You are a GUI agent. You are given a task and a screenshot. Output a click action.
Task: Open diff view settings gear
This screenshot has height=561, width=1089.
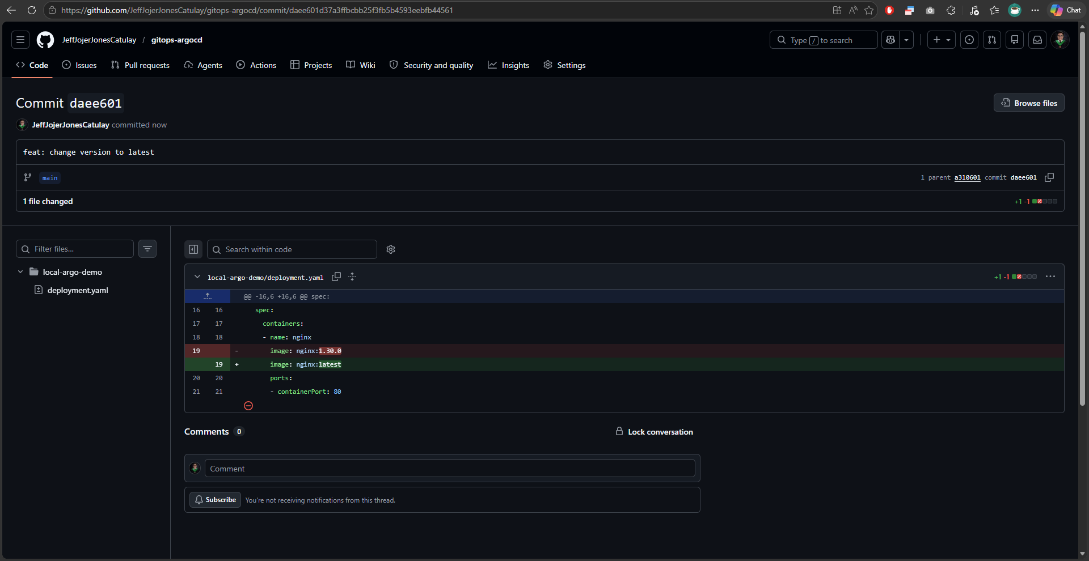[x=391, y=249]
